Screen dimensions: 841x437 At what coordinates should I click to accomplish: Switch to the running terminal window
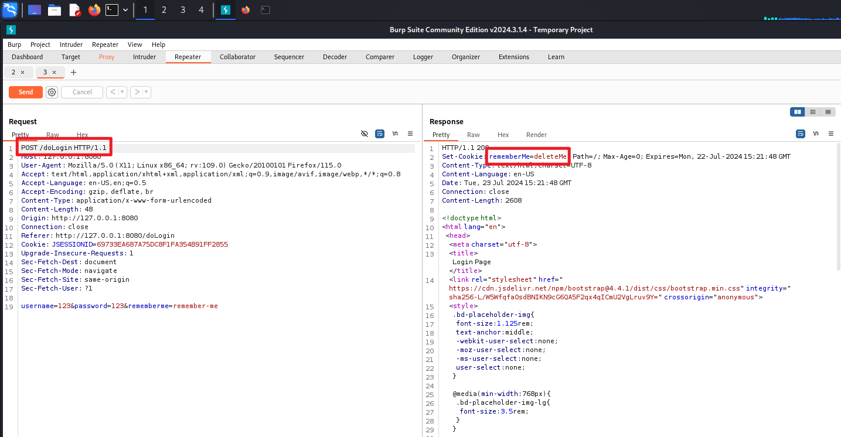coord(265,10)
